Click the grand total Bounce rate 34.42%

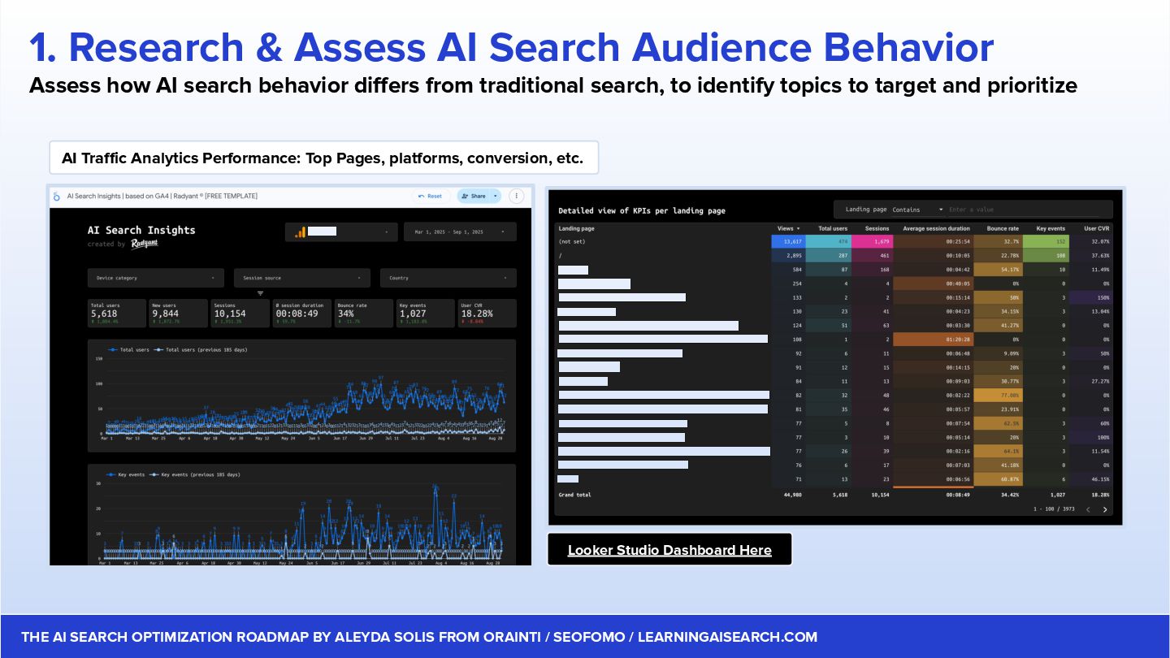coord(1008,494)
